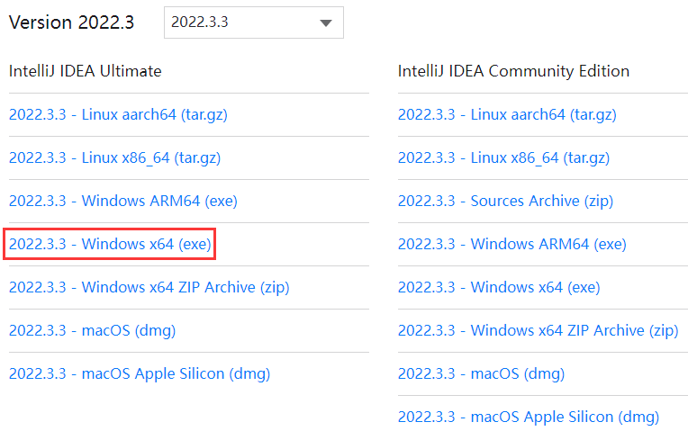Get Community Edition Windows x64 exe

[x=498, y=288]
